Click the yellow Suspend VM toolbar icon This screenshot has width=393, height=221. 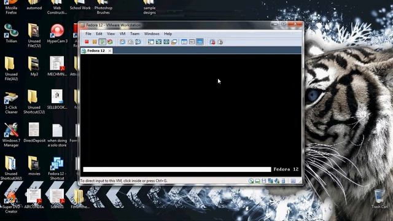point(95,42)
